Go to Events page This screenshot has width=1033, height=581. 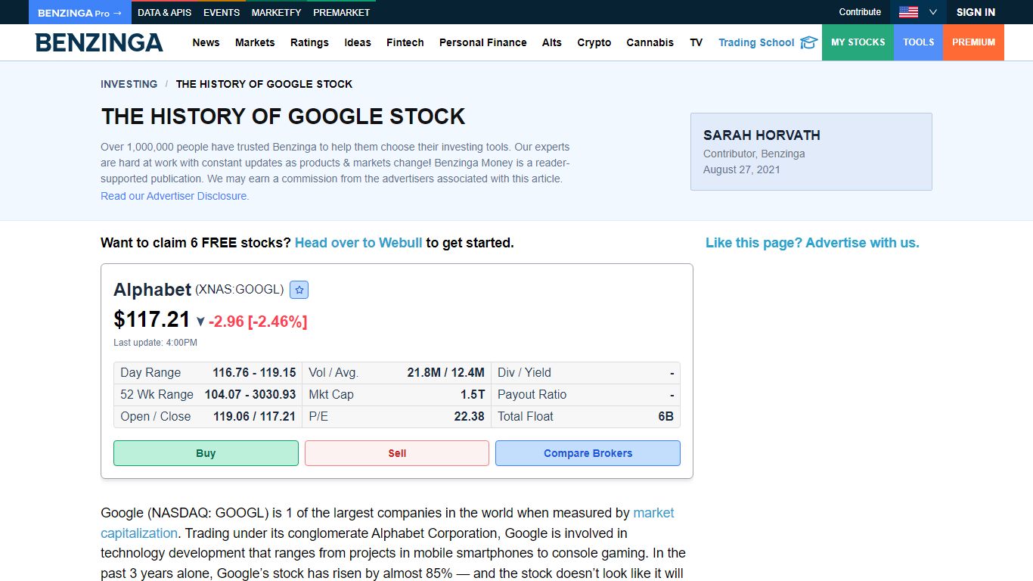click(222, 12)
